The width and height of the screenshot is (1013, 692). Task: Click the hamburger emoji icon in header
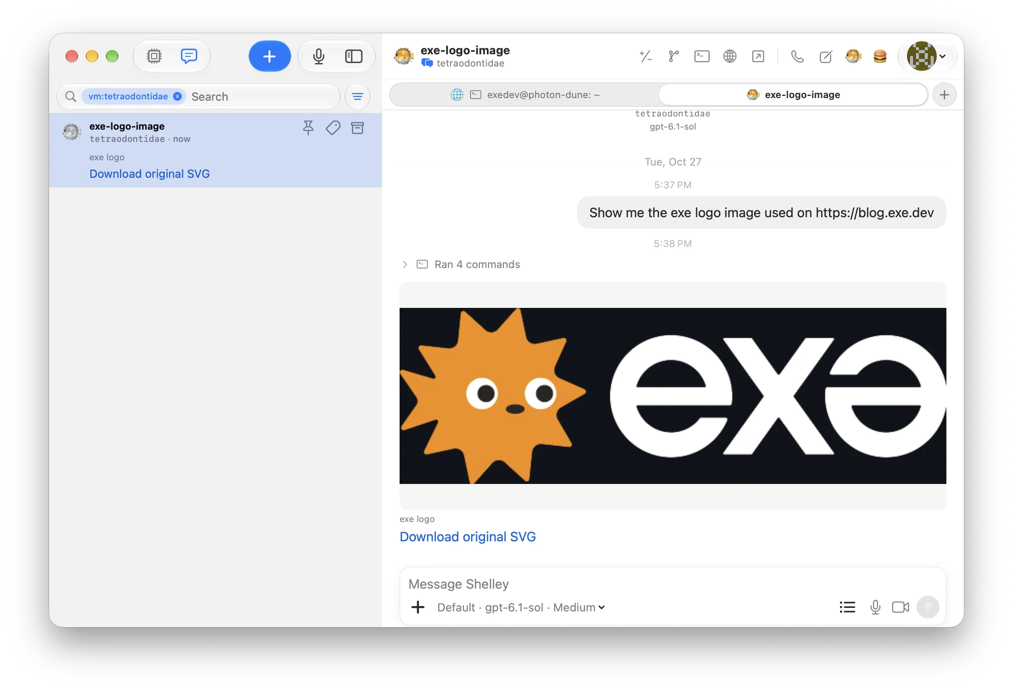click(880, 56)
